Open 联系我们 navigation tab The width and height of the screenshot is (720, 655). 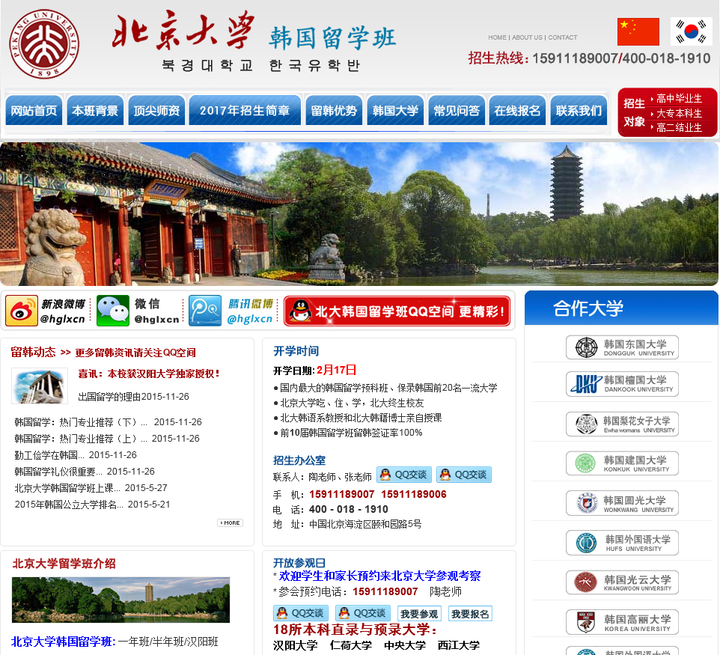click(x=579, y=110)
